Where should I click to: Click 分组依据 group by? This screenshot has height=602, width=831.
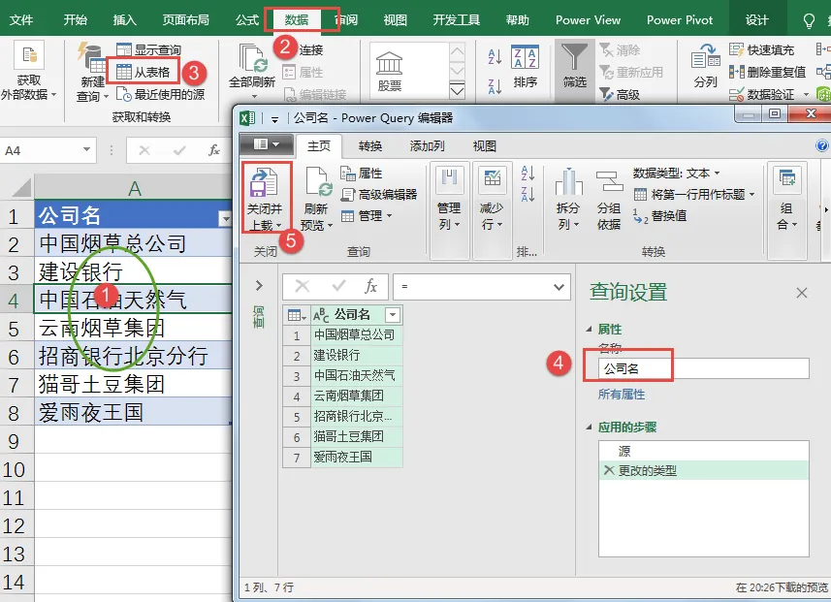coord(608,200)
